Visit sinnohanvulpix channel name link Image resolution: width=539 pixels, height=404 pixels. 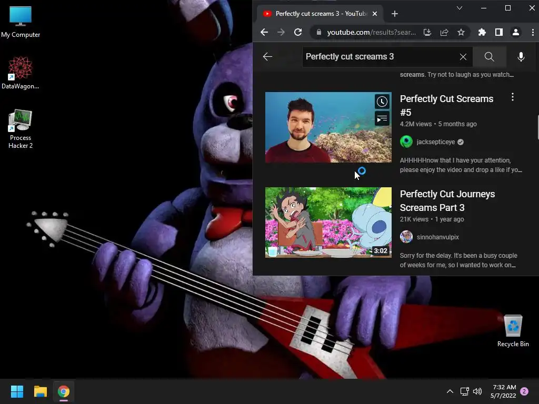tap(437, 237)
